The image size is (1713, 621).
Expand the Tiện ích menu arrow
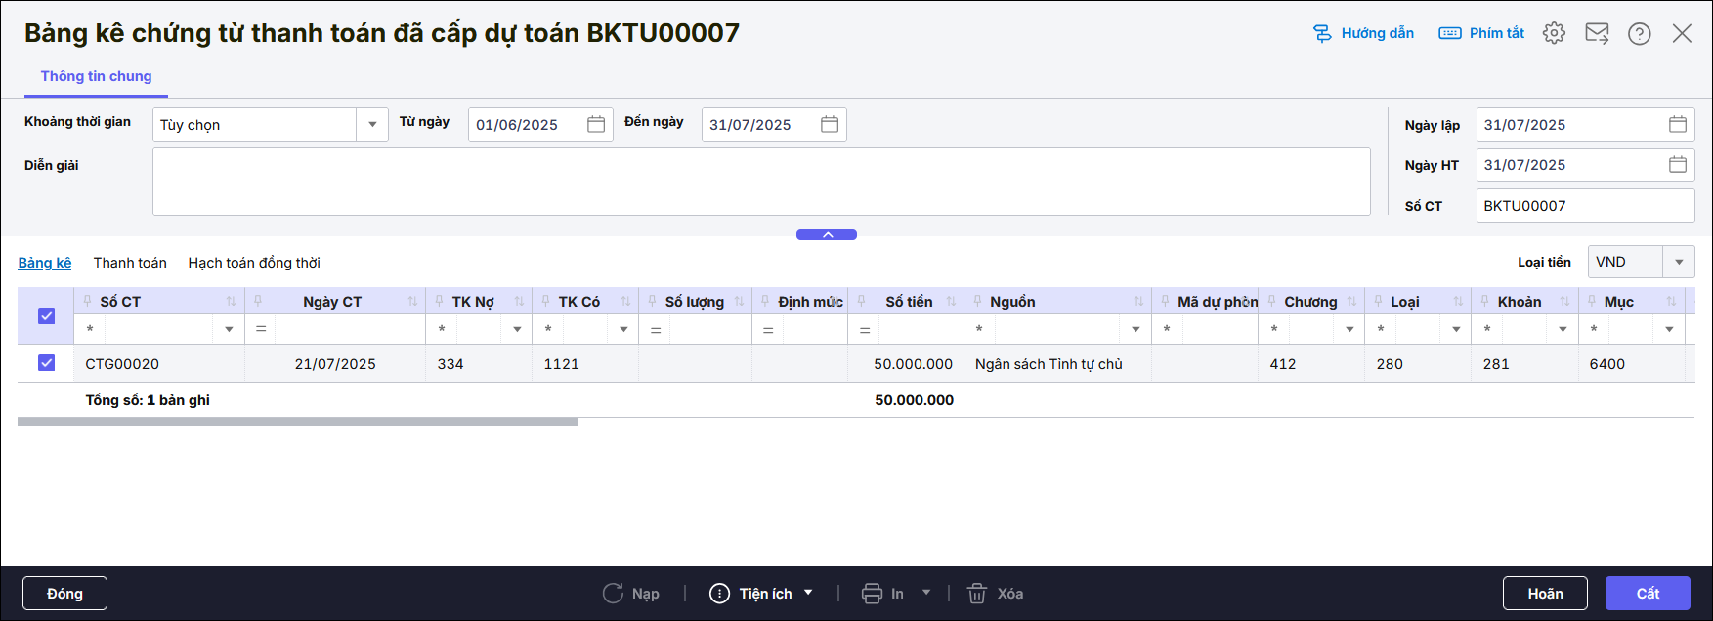click(808, 593)
